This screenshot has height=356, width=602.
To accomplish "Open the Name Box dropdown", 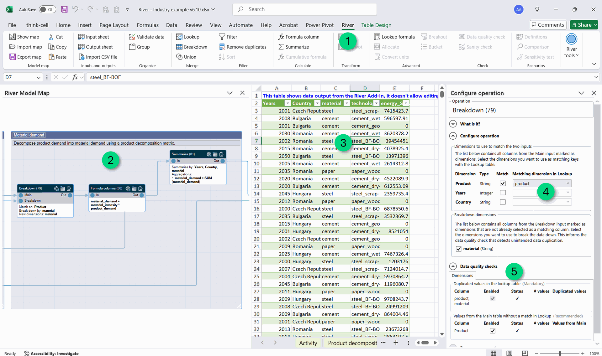I will tap(39, 77).
